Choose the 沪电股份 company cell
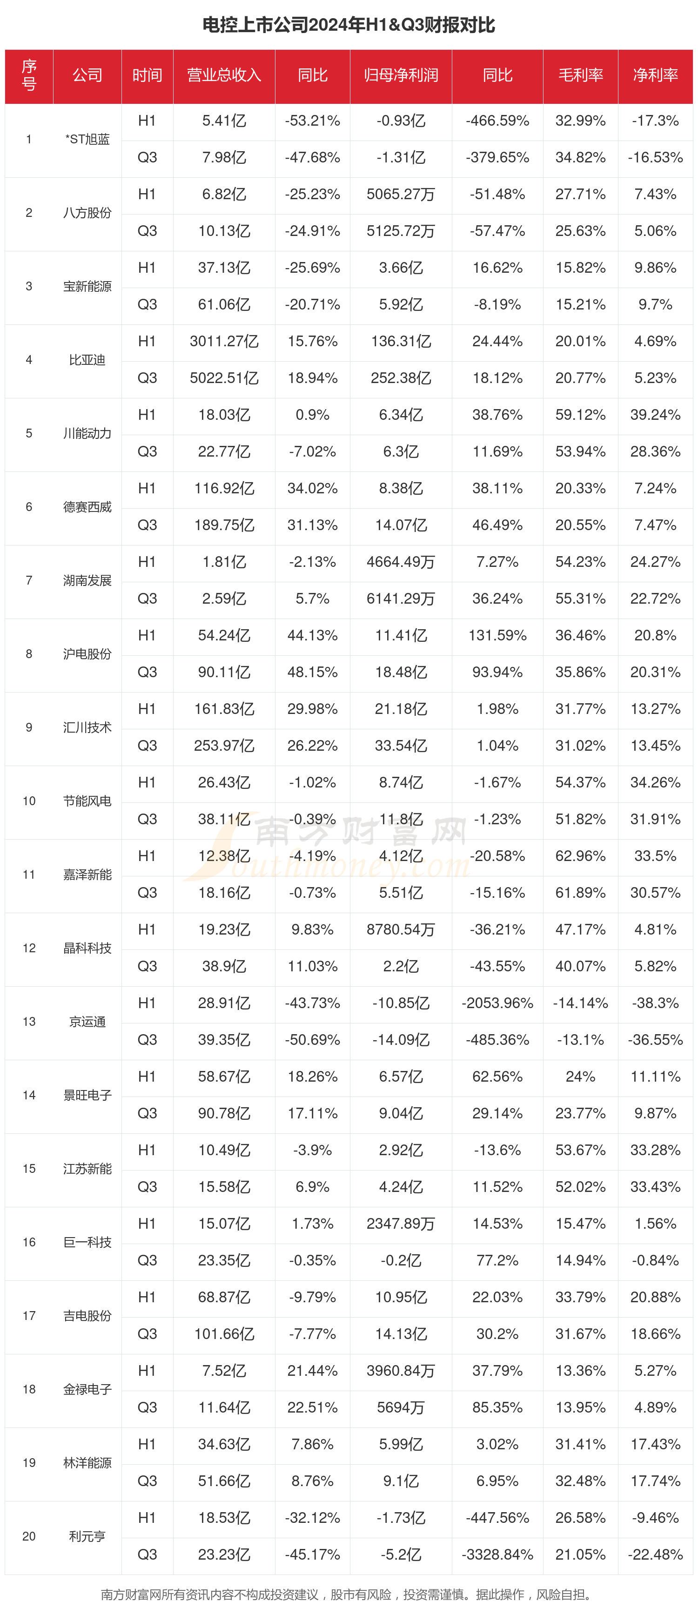 pos(87,654)
